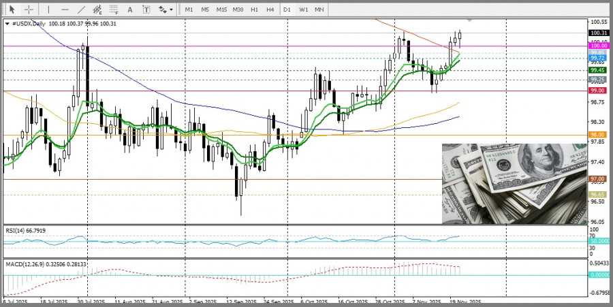Select the horizontal line tool
The image size is (613, 307).
point(65,10)
